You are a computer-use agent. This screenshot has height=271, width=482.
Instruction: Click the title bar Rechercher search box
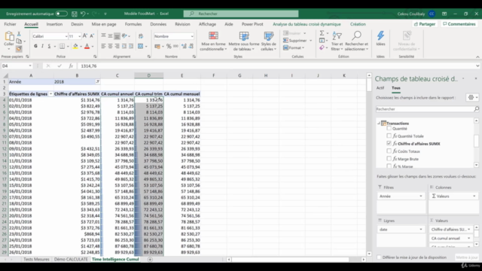pyautogui.click(x=241, y=14)
